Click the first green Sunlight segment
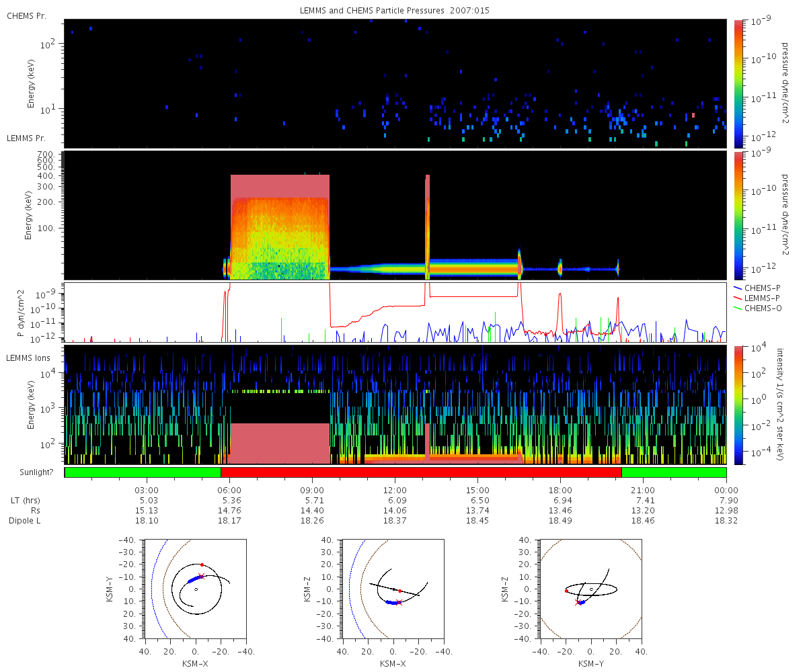 tap(143, 472)
